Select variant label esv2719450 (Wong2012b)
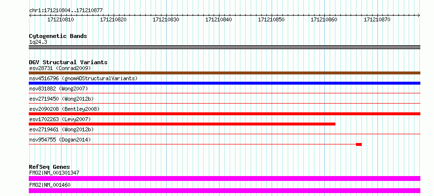 click(x=61, y=99)
